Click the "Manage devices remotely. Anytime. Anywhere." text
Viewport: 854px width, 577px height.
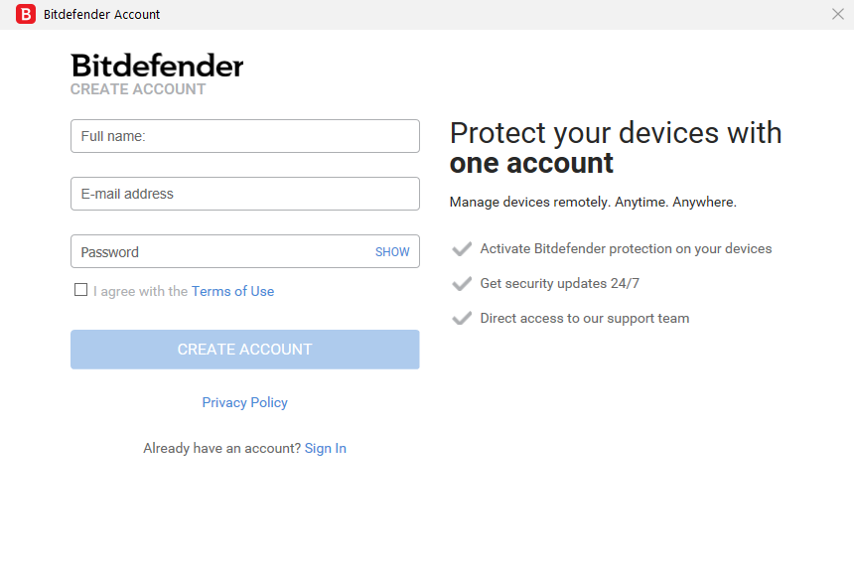pyautogui.click(x=593, y=203)
